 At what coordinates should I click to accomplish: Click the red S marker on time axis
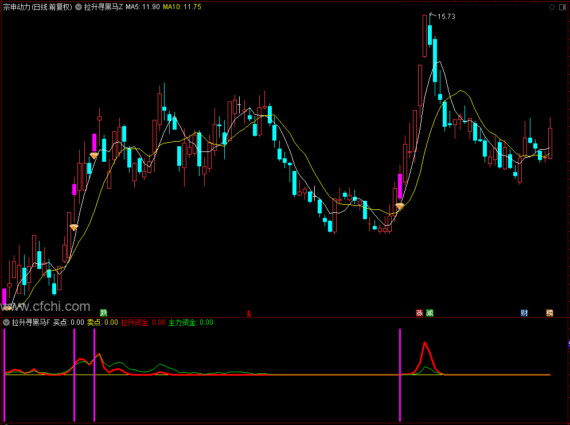point(249,313)
